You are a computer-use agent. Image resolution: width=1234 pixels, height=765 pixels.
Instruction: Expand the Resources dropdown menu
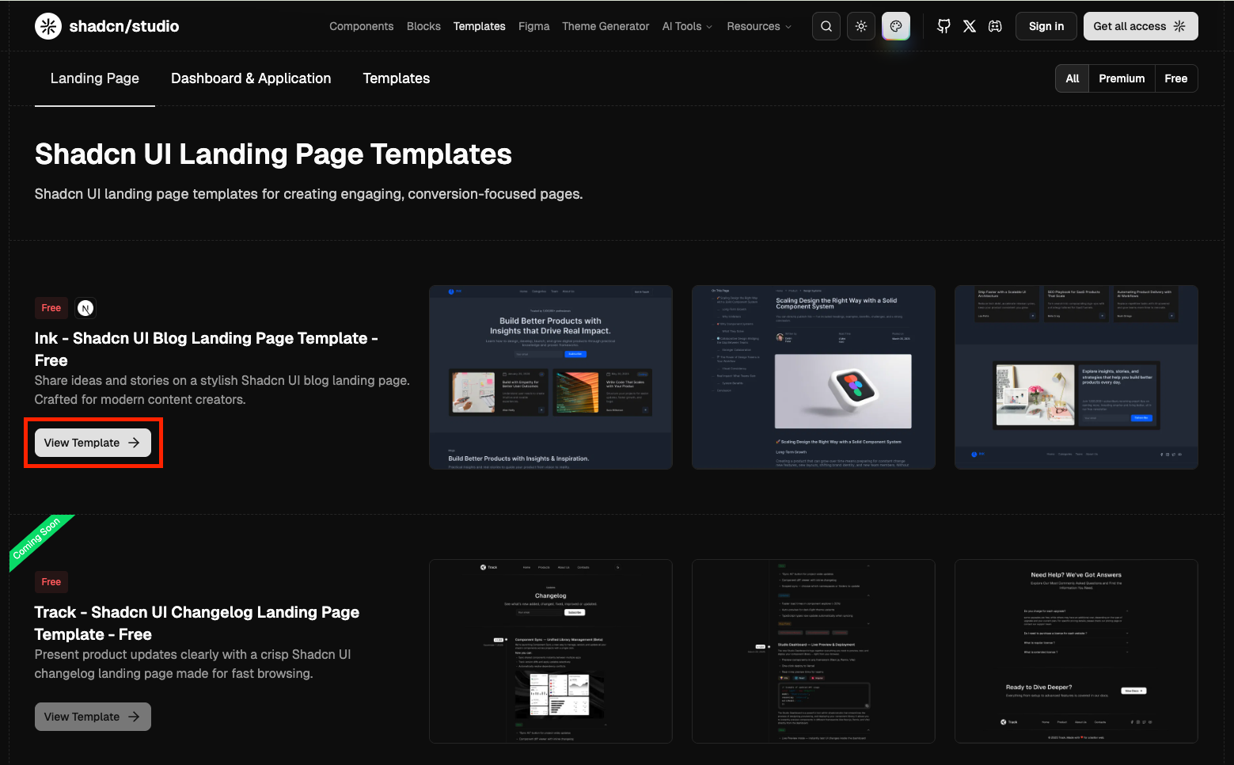[758, 26]
